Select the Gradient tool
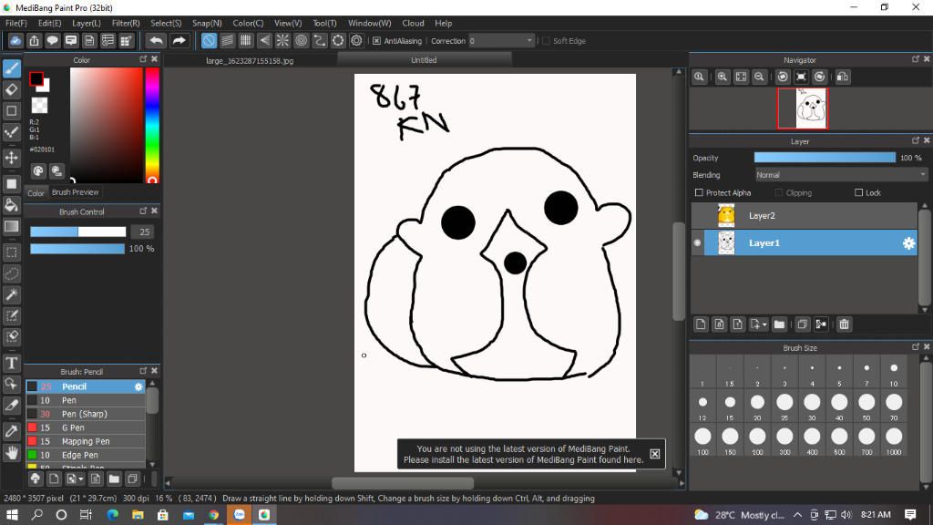This screenshot has width=933, height=525. coord(12,226)
